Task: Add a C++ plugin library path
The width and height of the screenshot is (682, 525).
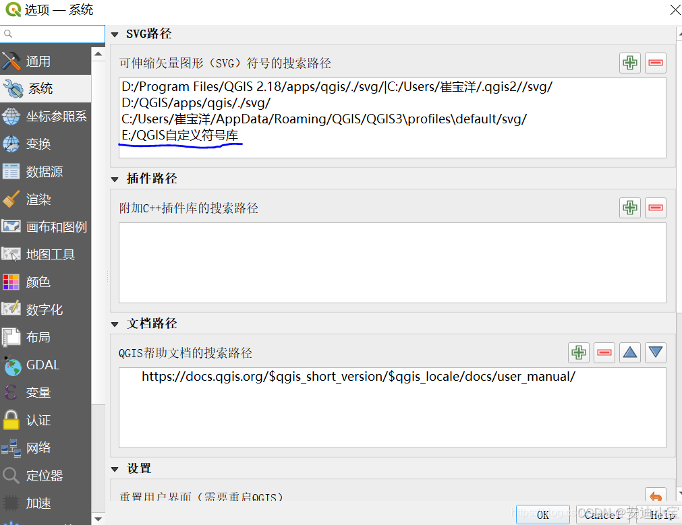Action: pyautogui.click(x=630, y=208)
